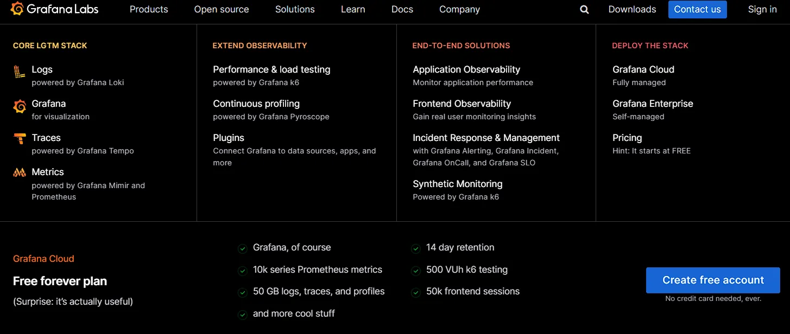Click the Grafana visualization swirl icon
This screenshot has width=790, height=334.
(x=20, y=106)
